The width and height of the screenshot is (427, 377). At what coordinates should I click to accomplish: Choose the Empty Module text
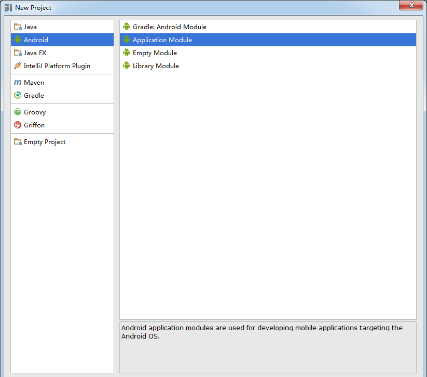pyautogui.click(x=155, y=53)
